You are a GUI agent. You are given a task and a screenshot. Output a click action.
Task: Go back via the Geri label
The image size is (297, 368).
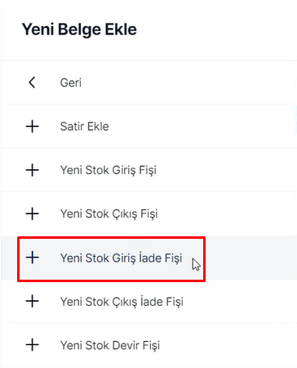71,83
